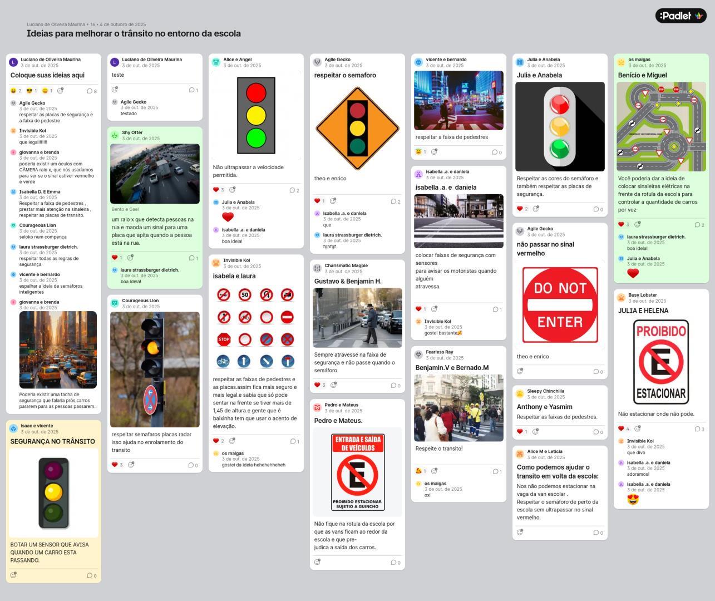
Task: Toggle heart on Julia e Anabela traffic light post
Action: [520, 209]
